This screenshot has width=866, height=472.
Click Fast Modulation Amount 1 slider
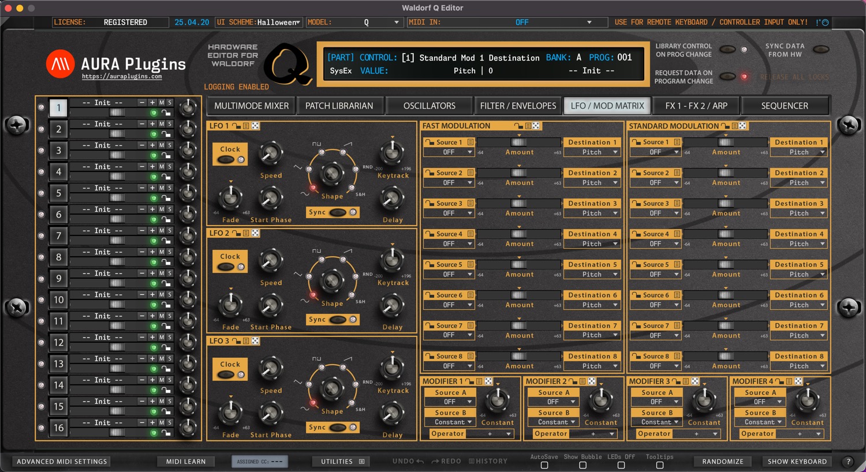[518, 142]
